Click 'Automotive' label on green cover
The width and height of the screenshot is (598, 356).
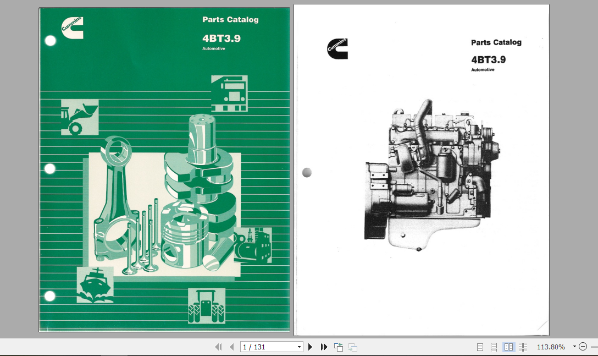point(214,48)
